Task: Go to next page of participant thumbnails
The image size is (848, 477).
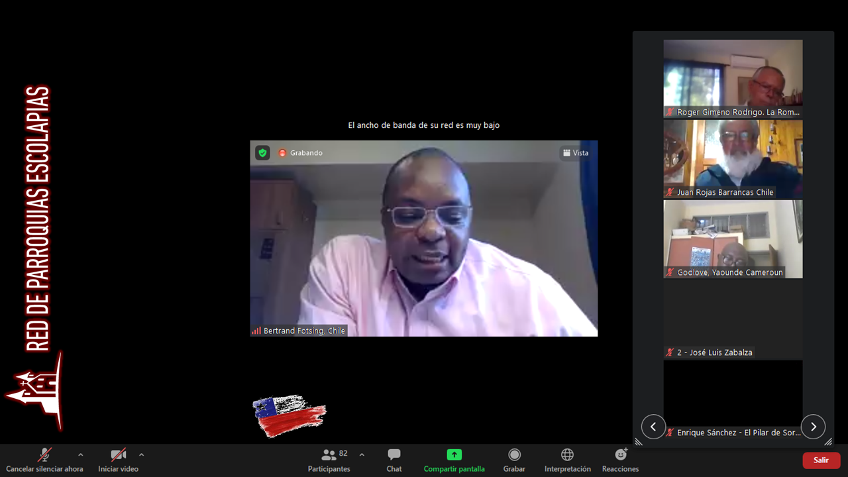Action: click(x=813, y=427)
